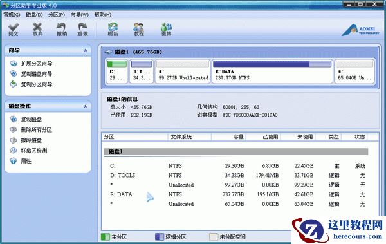Select the D:T... partition block in disk map

(142, 71)
